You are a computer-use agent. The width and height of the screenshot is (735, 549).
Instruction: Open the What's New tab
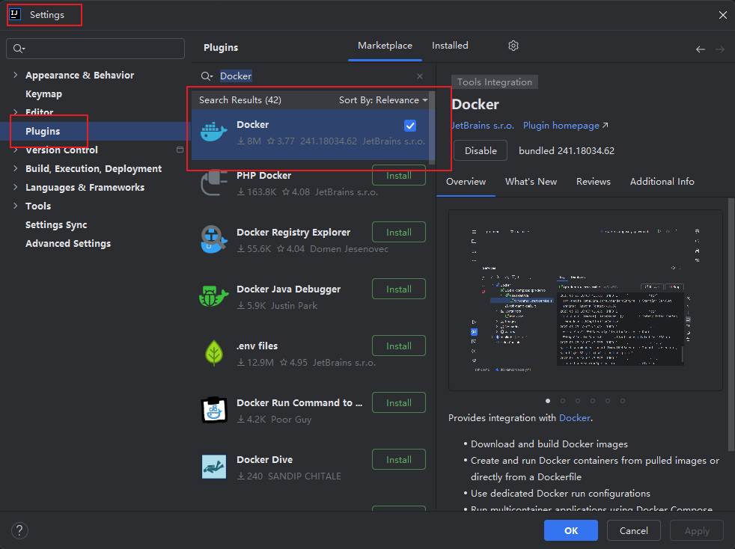(x=531, y=181)
